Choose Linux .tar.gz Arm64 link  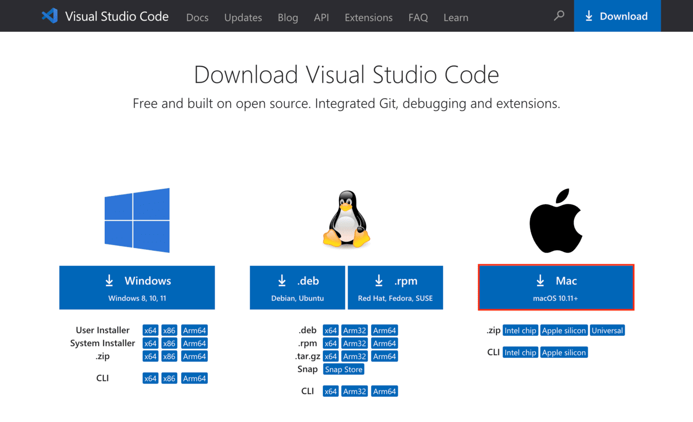pyautogui.click(x=384, y=356)
